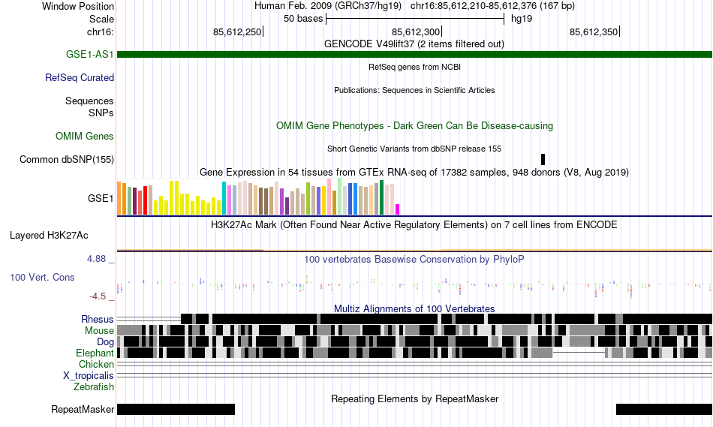Click the Chicken alignment row label
Viewport: 713px width, 427px height.
click(x=96, y=364)
